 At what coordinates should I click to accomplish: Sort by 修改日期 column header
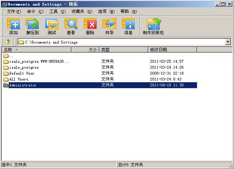[172, 50]
